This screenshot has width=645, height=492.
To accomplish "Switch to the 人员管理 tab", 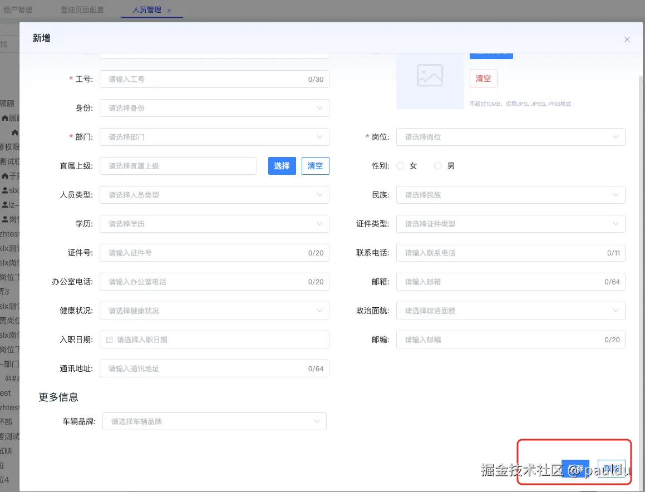I will [147, 9].
